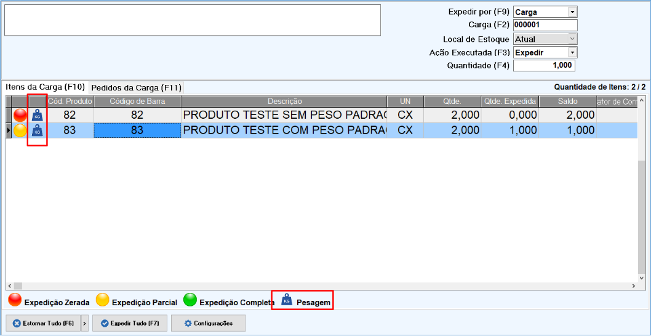Open the Expedir por dropdown

click(x=572, y=12)
